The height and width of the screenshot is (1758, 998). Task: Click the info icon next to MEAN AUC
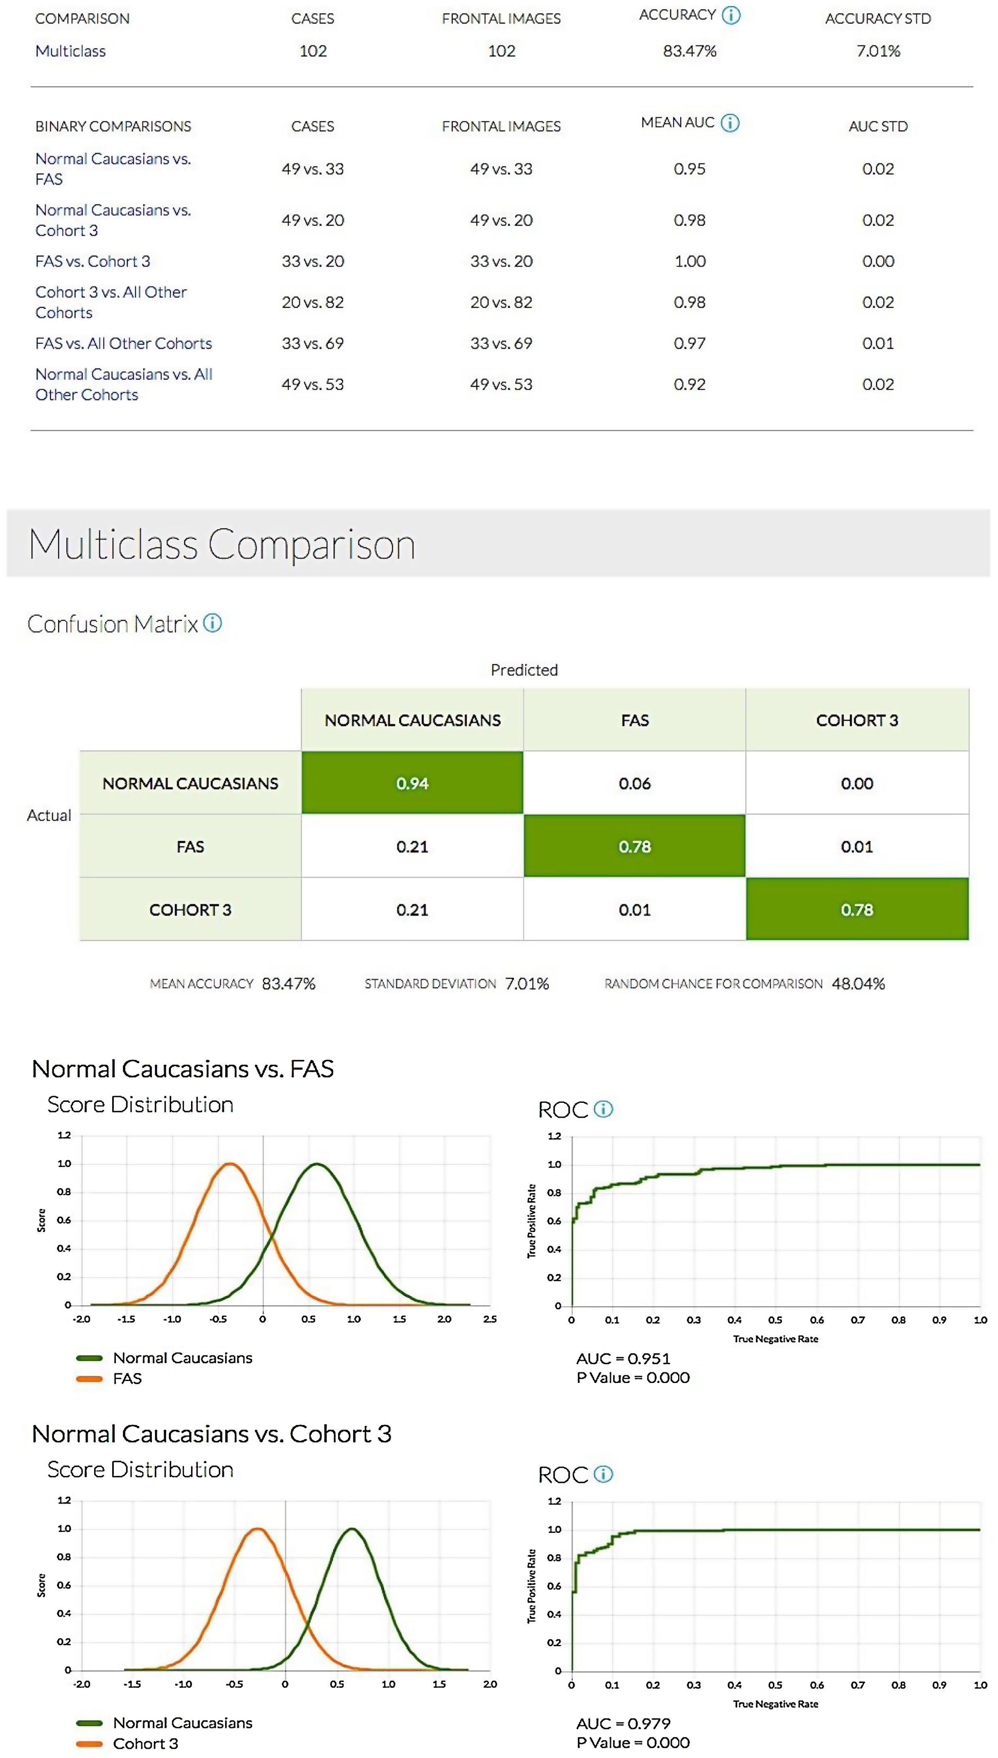(x=730, y=123)
